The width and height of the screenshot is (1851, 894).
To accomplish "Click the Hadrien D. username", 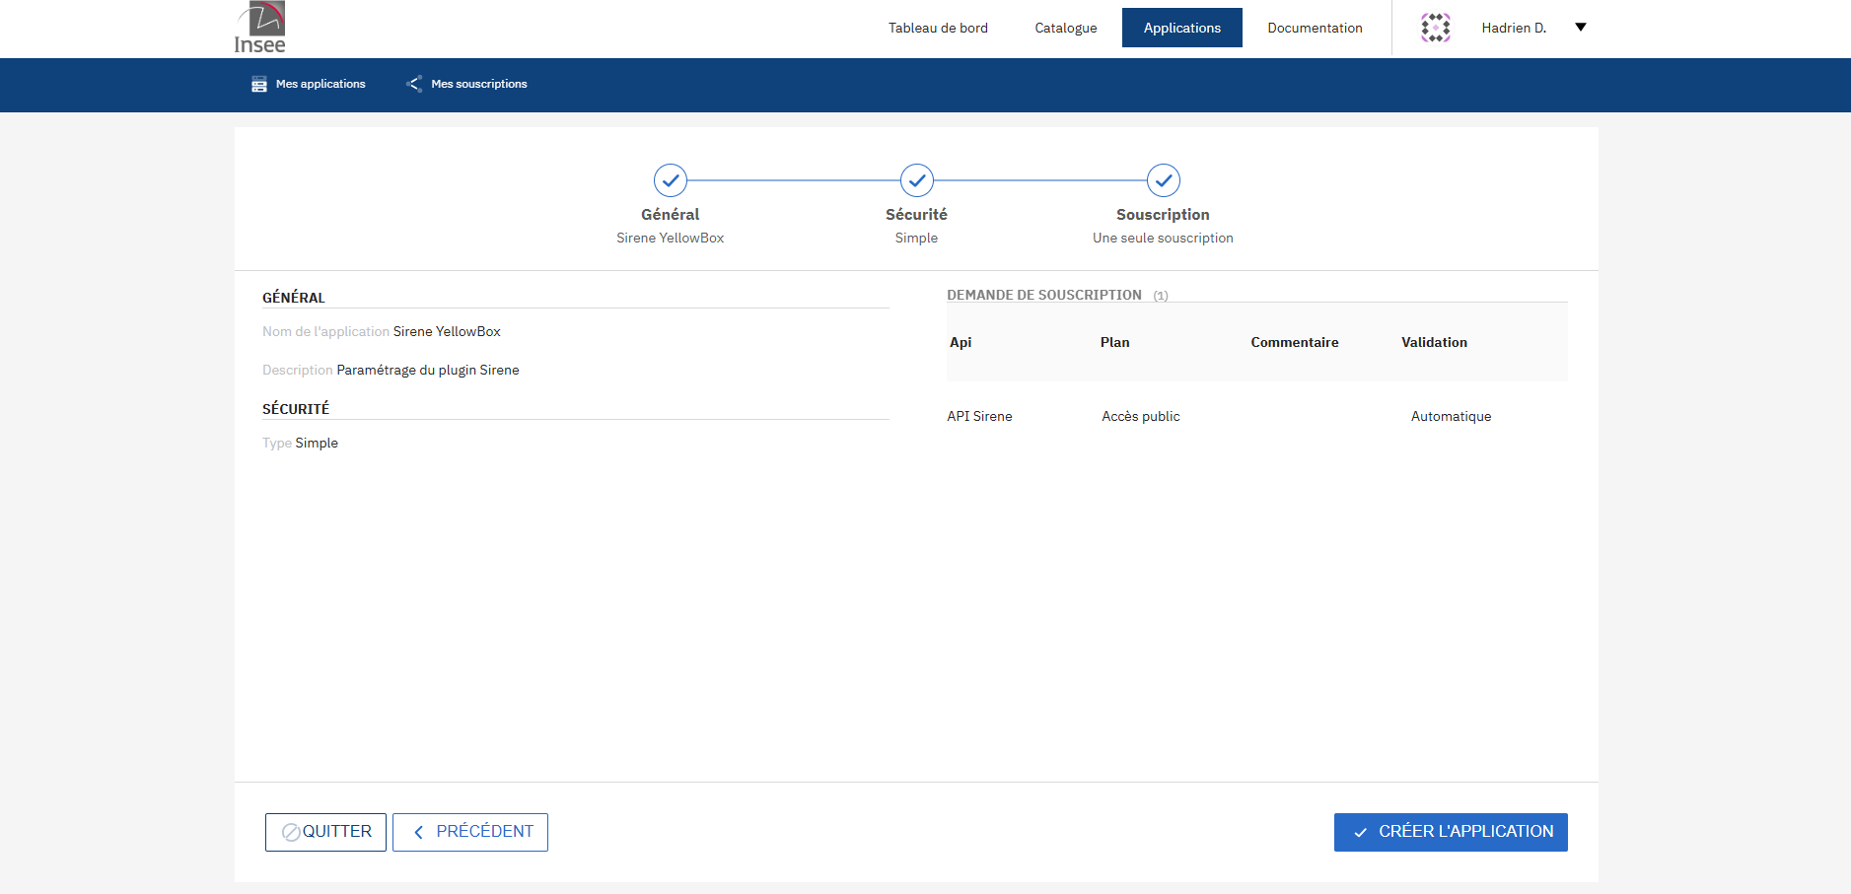I will (x=1514, y=28).
